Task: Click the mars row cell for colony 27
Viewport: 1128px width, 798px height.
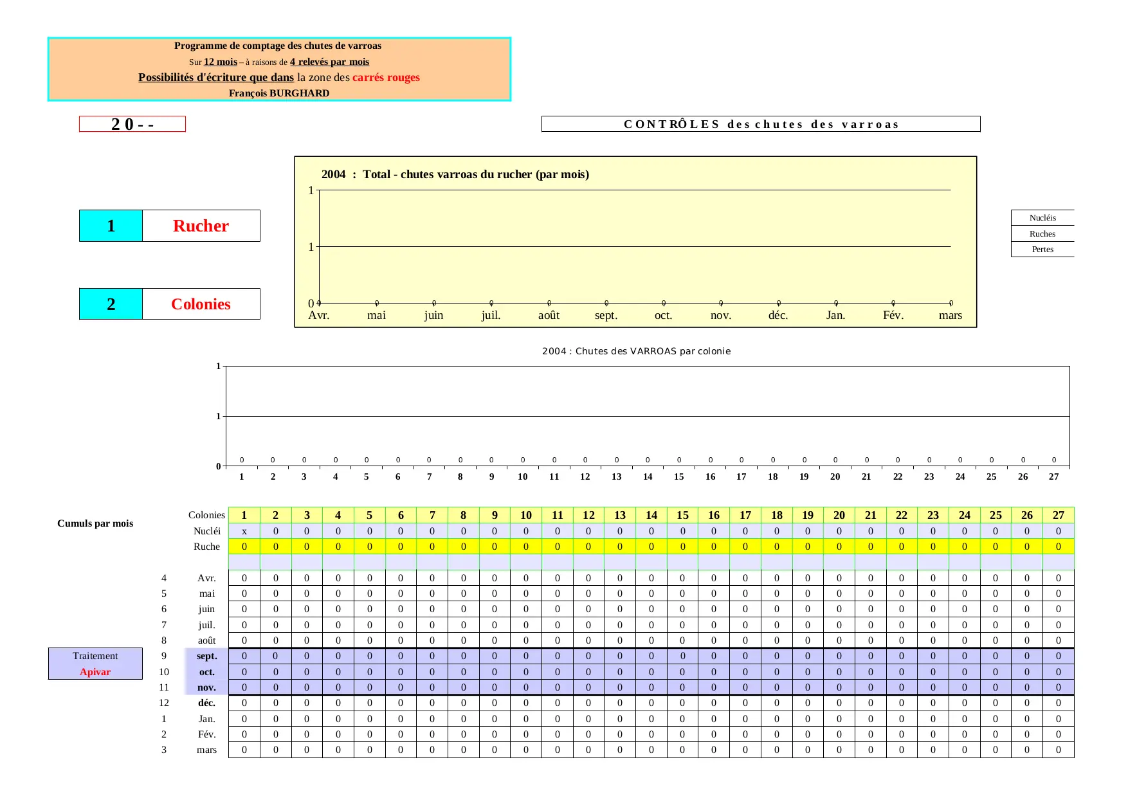Action: (1058, 750)
